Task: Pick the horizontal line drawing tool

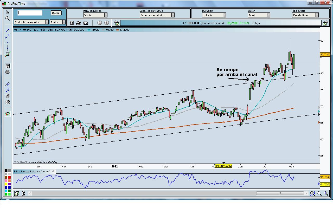Action: coord(8,42)
